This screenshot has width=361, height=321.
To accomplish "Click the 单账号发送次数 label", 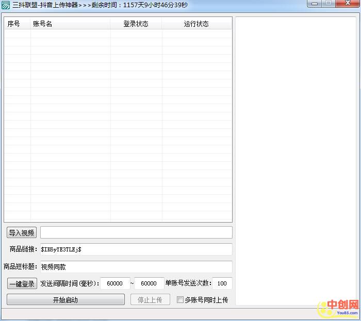I will [x=188, y=283].
